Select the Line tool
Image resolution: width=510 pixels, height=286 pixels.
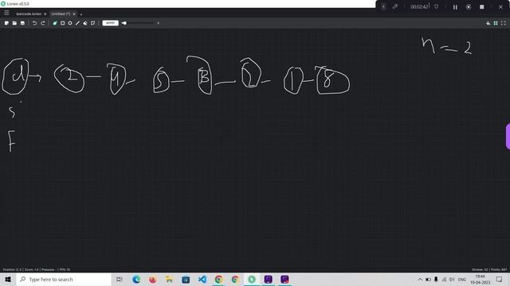(77, 23)
